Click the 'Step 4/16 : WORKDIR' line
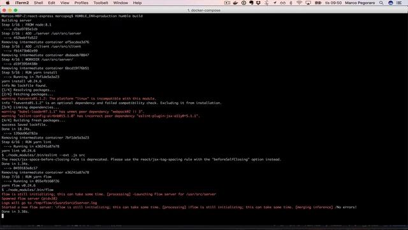 (x=38, y=59)
